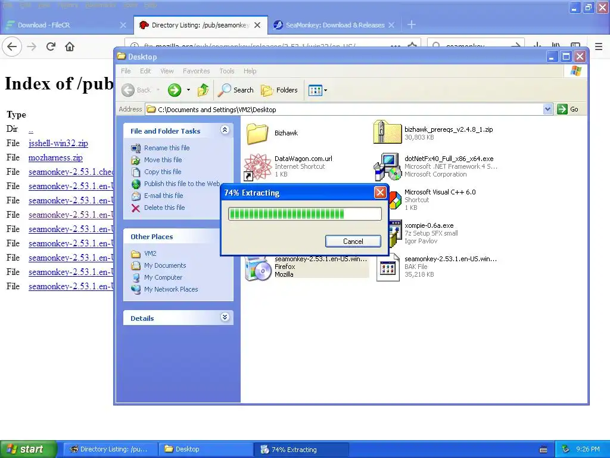
Task: Select Microsoft Visual C++ 6.0 shortcut
Action: click(440, 192)
